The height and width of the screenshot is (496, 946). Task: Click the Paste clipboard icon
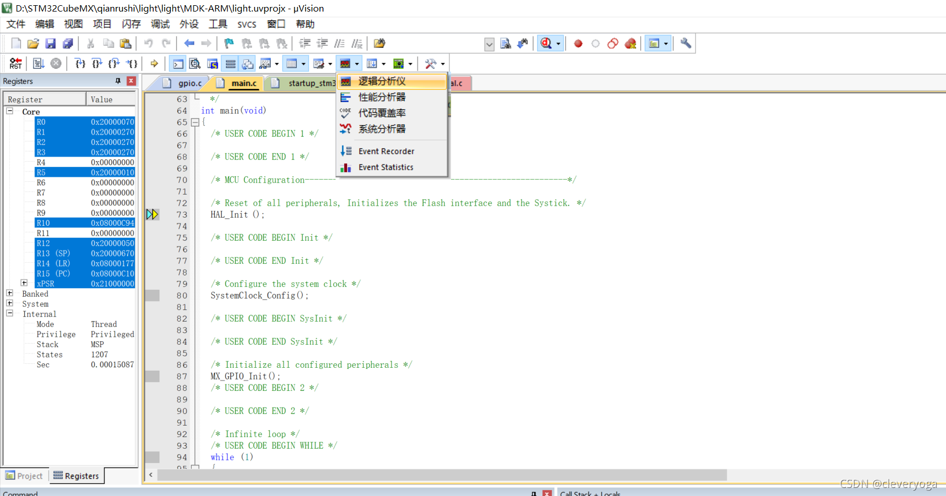pos(125,43)
